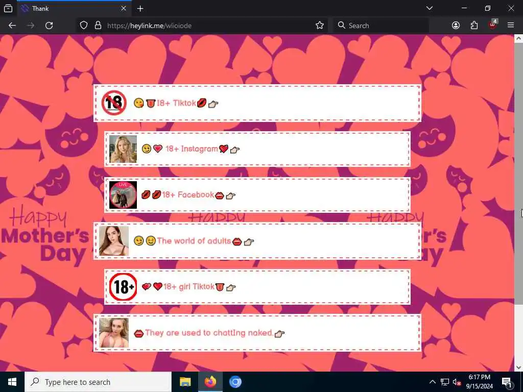Open 'They are used to chatting naked.' link
This screenshot has width=523, height=392.
point(257,333)
